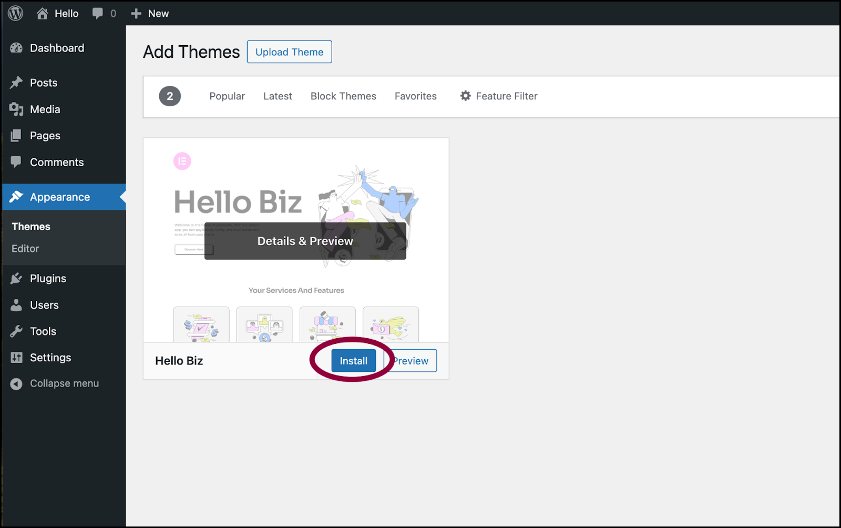The width and height of the screenshot is (841, 528).
Task: Switch to the Popular themes tab
Action: tap(227, 96)
